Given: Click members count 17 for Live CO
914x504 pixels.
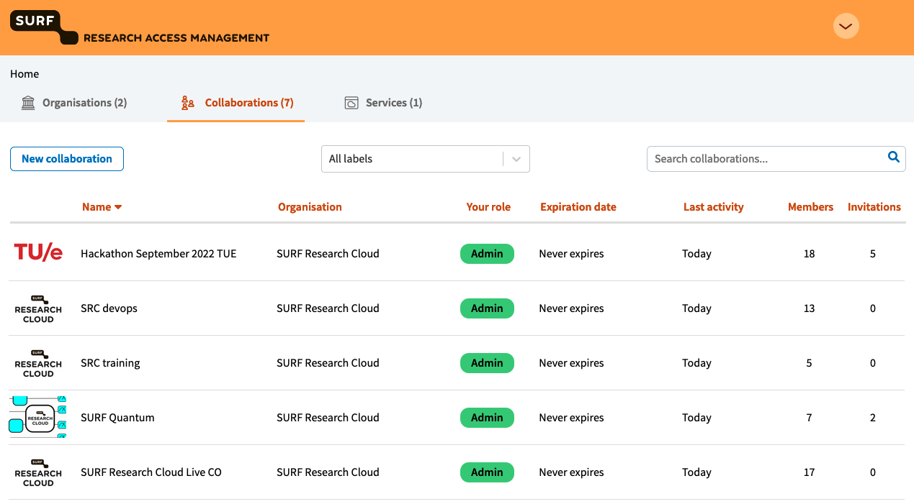Looking at the screenshot, I should (810, 472).
